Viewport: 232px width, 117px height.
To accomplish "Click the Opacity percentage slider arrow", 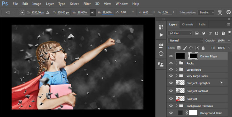I will 229,41.
